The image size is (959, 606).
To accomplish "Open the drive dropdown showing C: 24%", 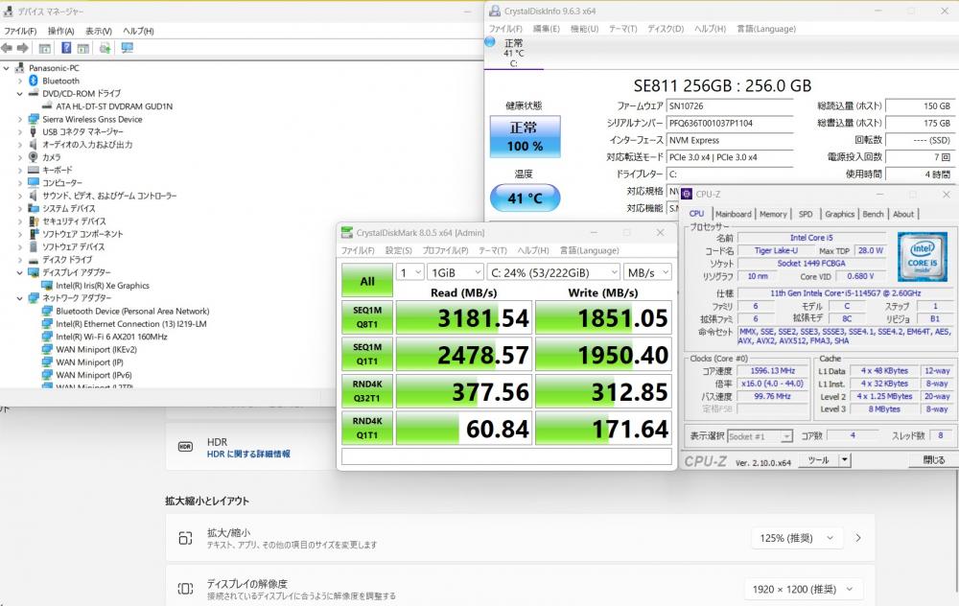I will 553,272.
